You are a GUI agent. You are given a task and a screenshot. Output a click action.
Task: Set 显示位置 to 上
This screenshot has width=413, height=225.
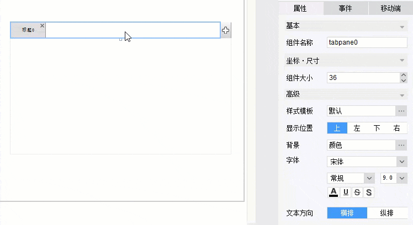(x=337, y=128)
